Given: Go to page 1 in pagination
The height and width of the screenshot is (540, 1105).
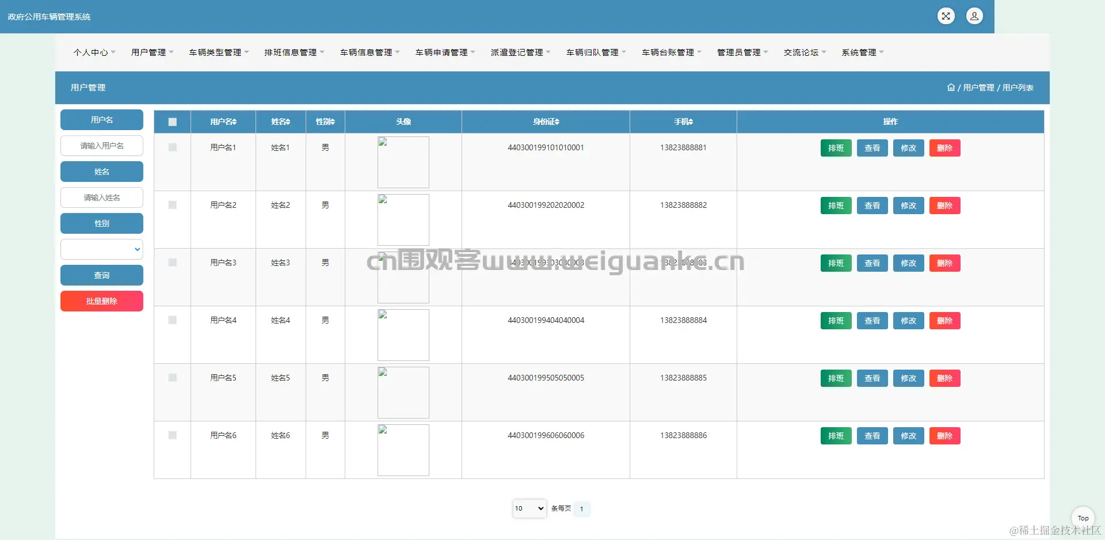Looking at the screenshot, I should [582, 509].
